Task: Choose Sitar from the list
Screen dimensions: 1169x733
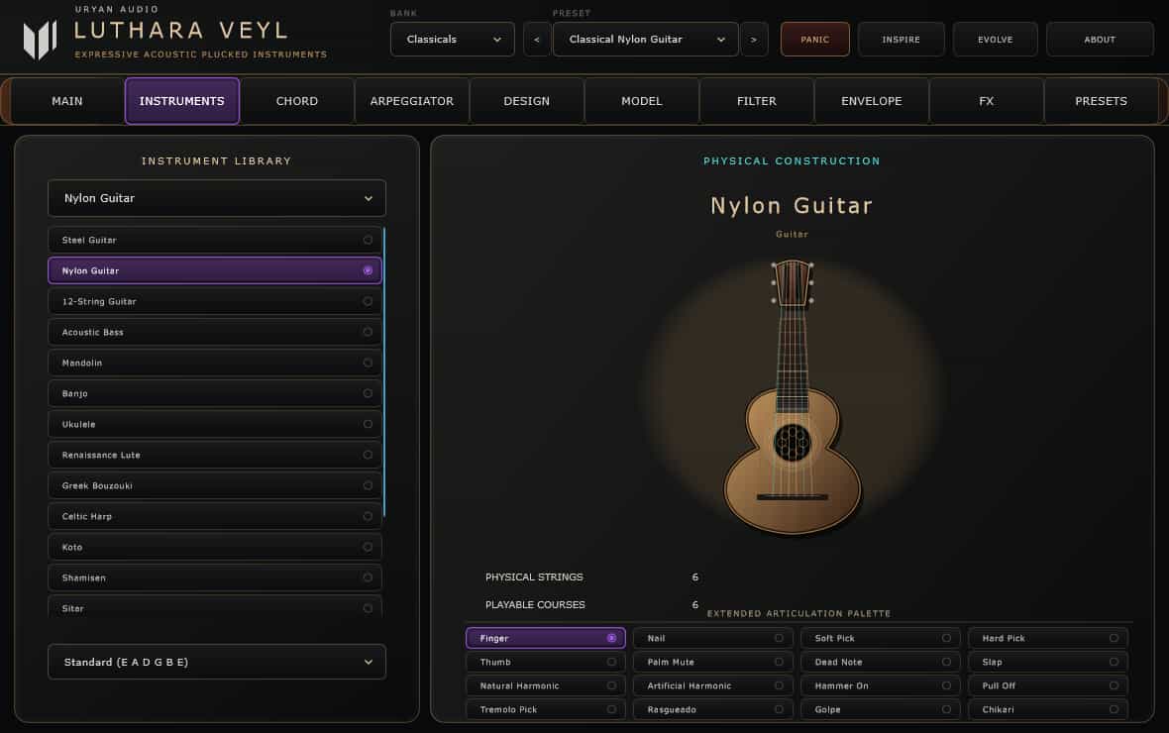Action: [x=215, y=607]
